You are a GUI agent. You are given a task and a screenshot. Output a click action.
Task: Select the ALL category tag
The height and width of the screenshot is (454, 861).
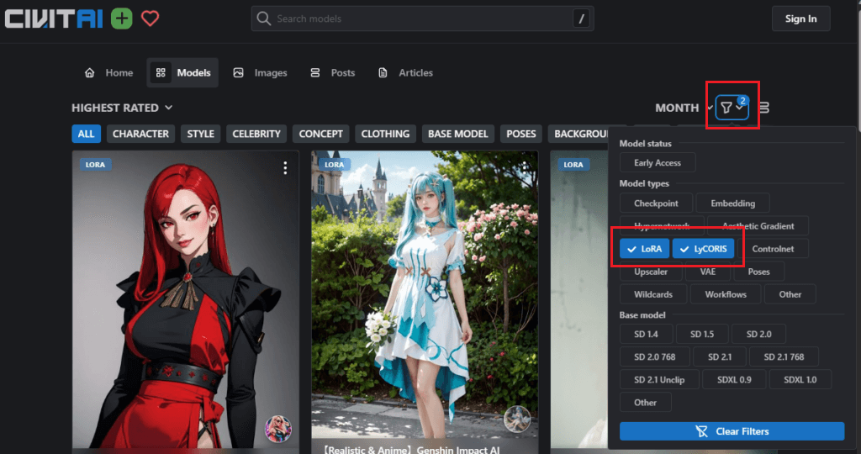pos(87,134)
